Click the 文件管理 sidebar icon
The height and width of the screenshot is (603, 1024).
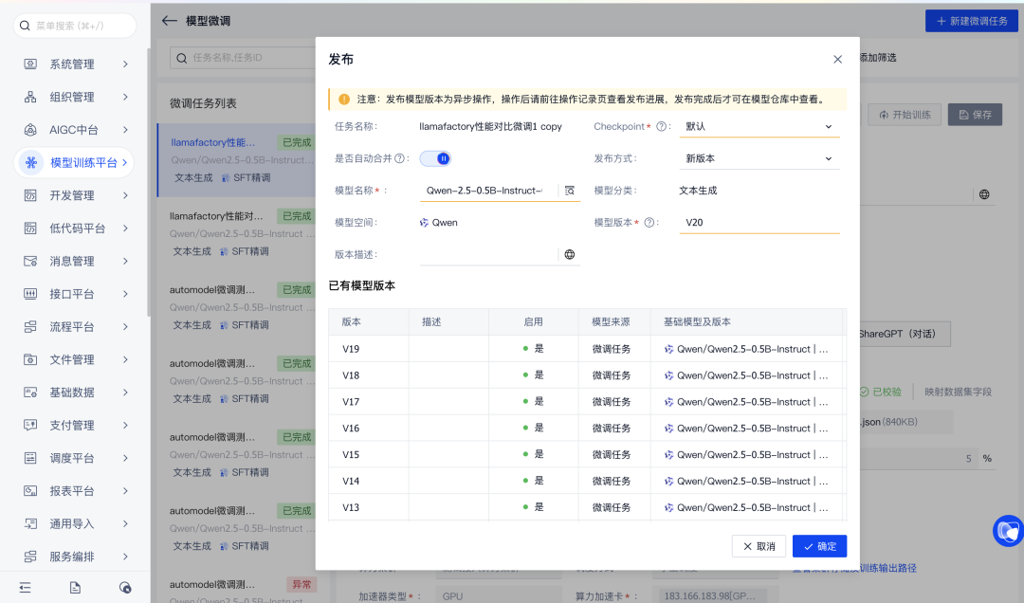(x=30, y=359)
